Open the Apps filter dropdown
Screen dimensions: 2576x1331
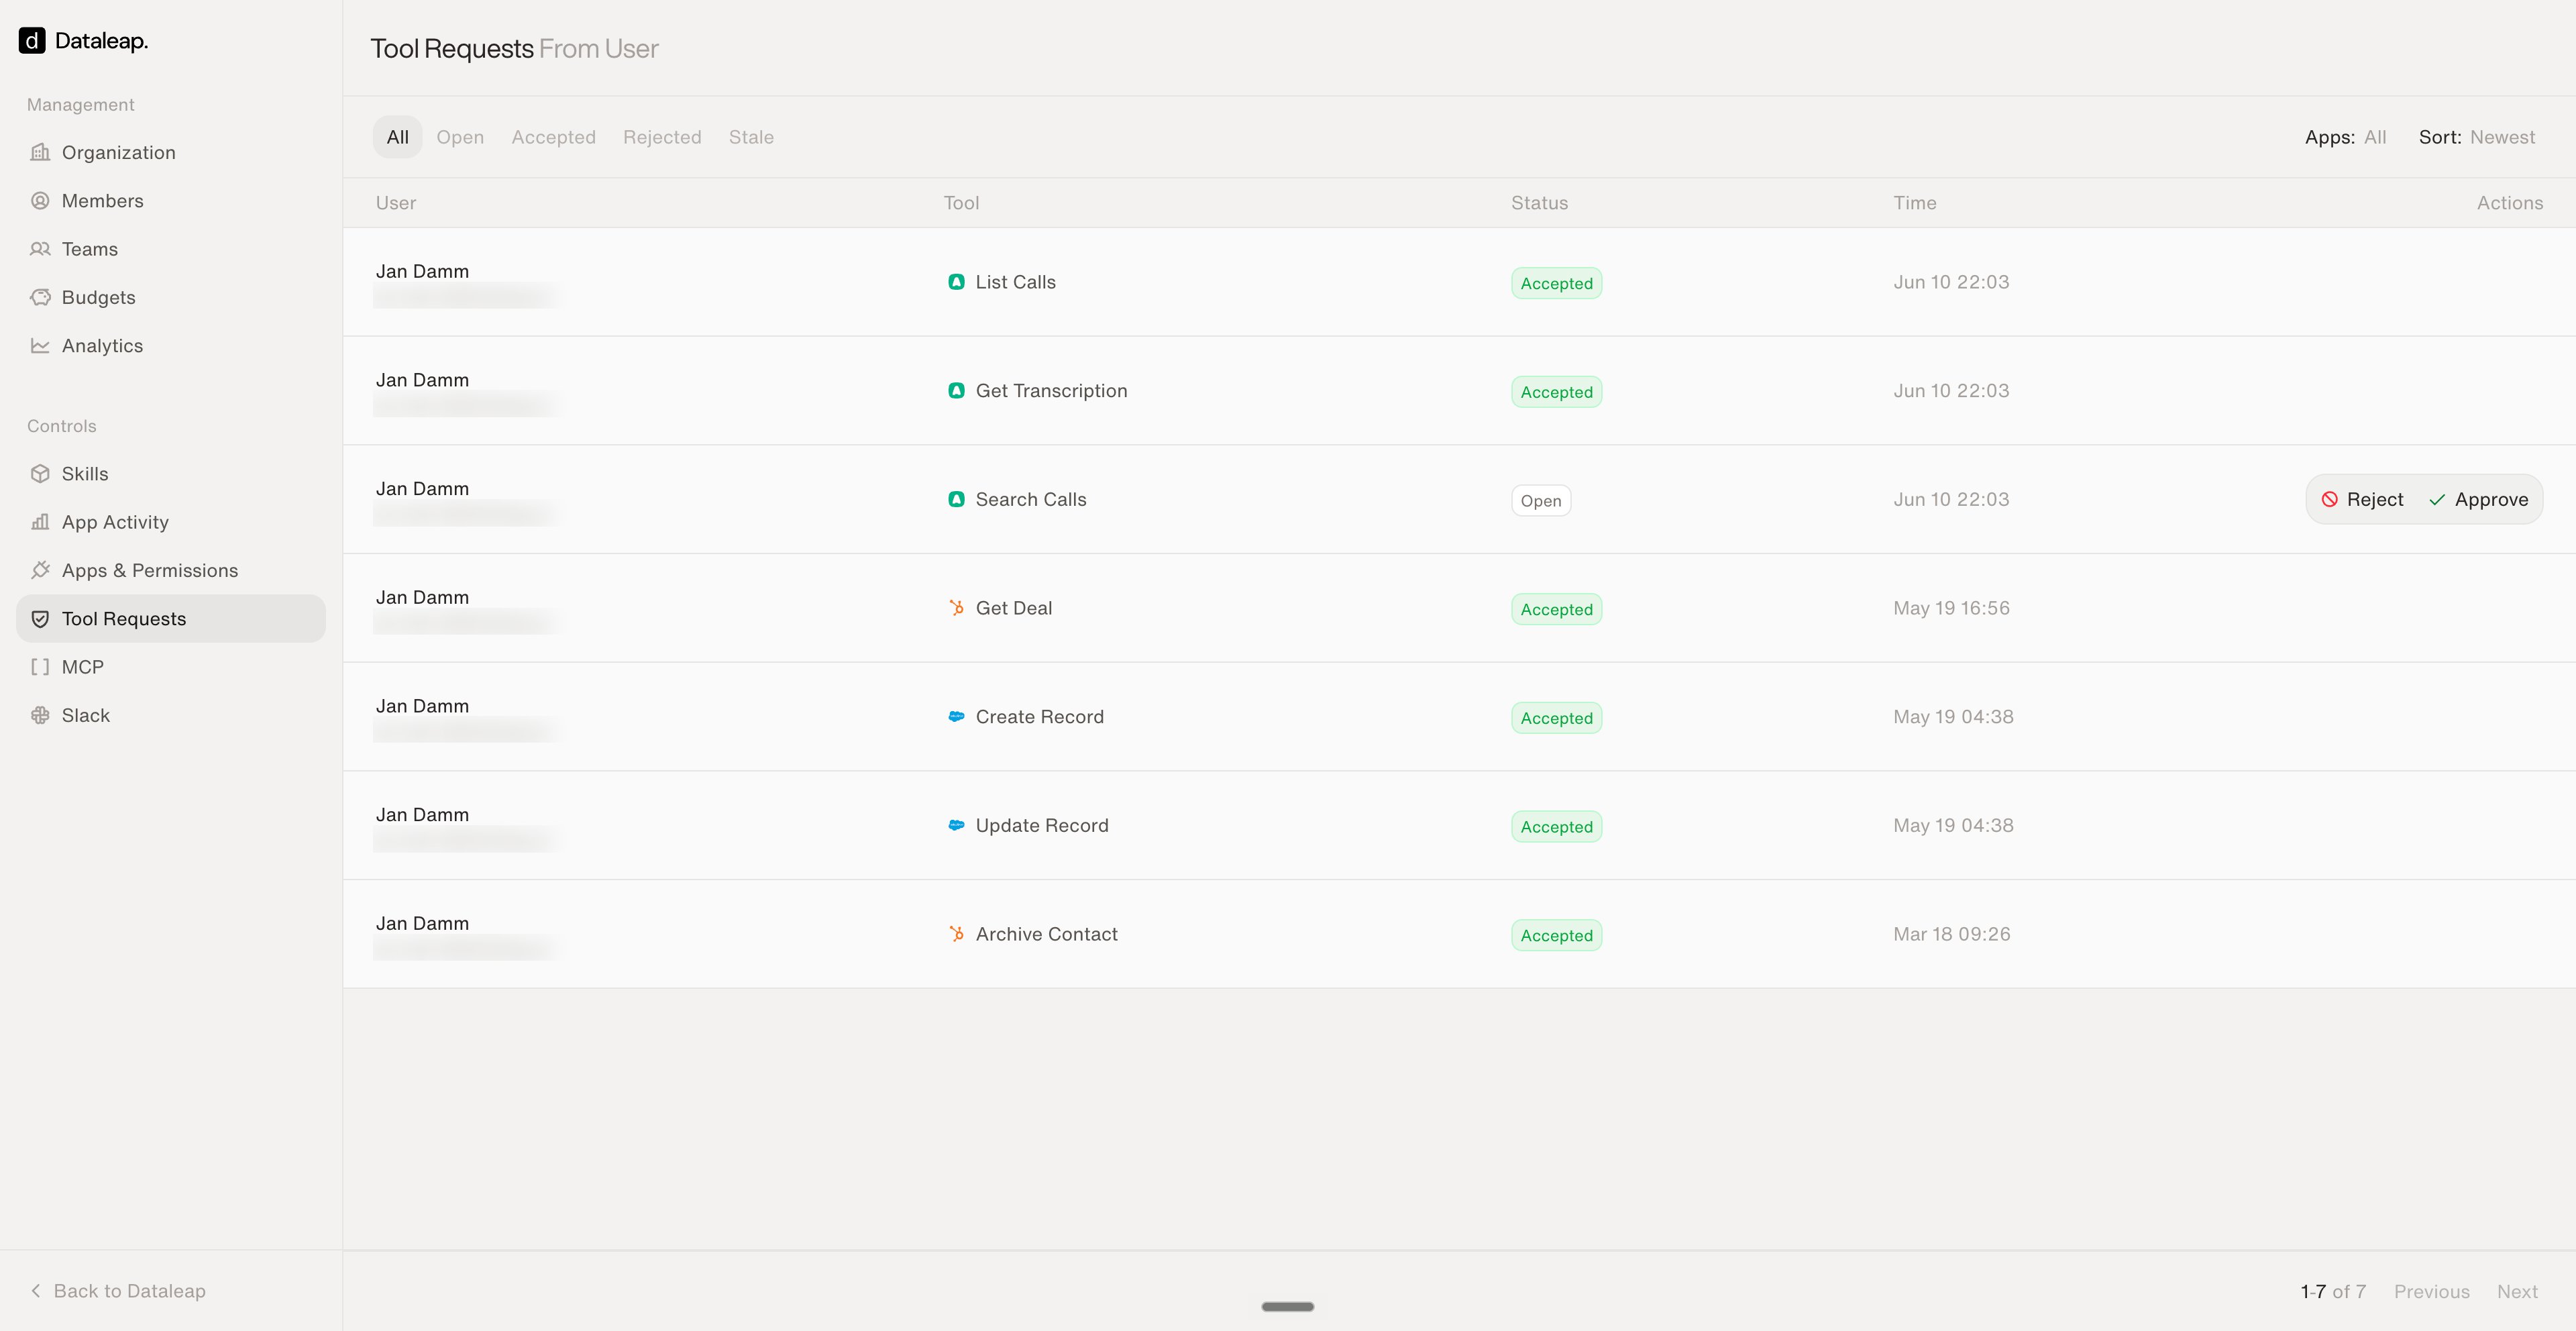tap(2345, 137)
